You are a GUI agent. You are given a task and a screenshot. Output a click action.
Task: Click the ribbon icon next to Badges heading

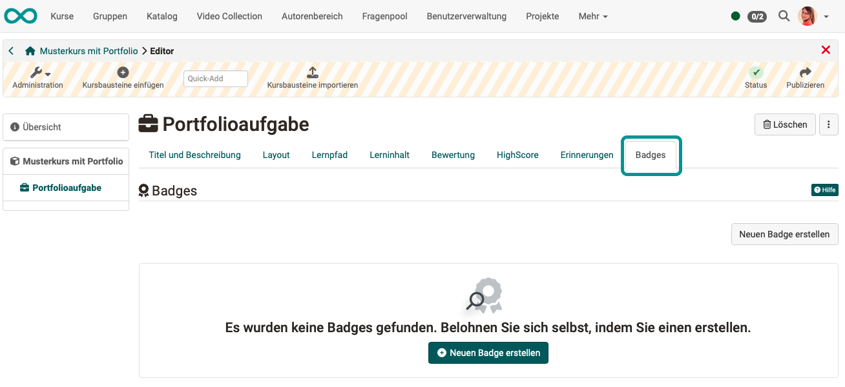point(143,190)
